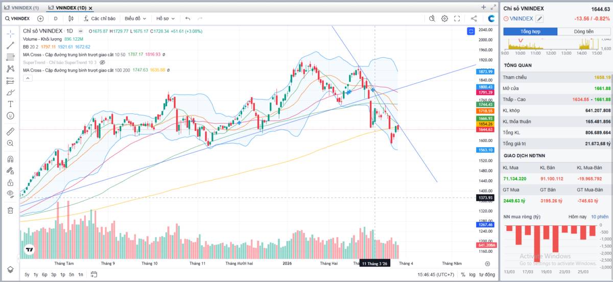Switch to the VNINDEX (1) tab
The image size is (613, 282).
coord(21,8)
